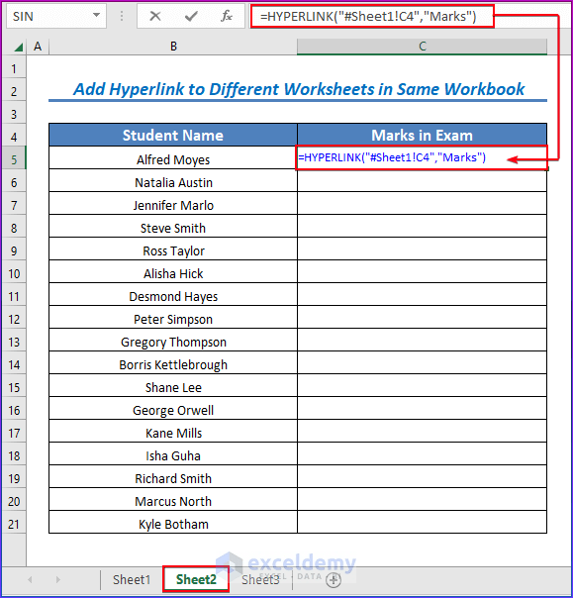Select row 5 header
Viewport: 573px width, 598px height.
pos(14,159)
